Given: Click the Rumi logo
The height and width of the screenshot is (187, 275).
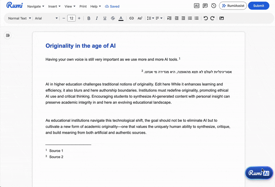Looking at the screenshot, I should pyautogui.click(x=14, y=5).
